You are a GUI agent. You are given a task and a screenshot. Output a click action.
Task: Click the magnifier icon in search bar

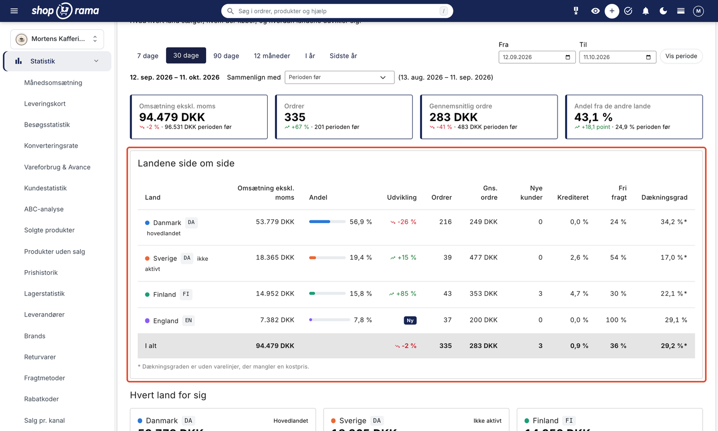pos(231,11)
